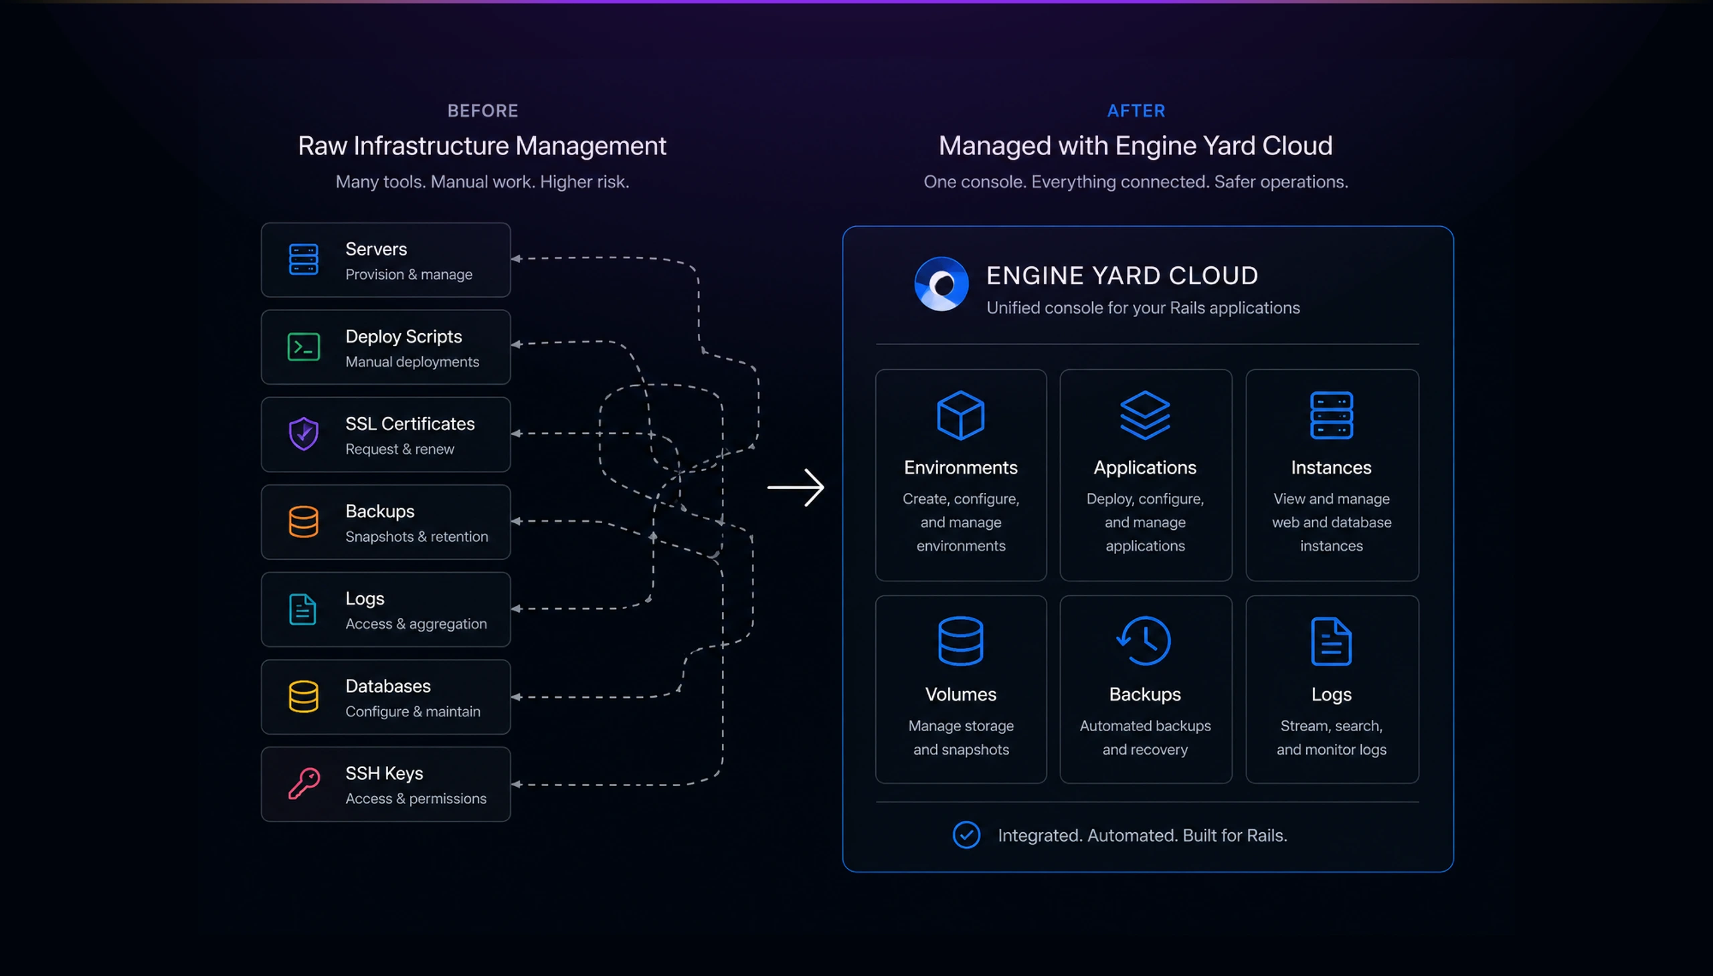Screen dimensions: 1713x976
Task: Select the SSL Certificates label
Action: (x=410, y=423)
